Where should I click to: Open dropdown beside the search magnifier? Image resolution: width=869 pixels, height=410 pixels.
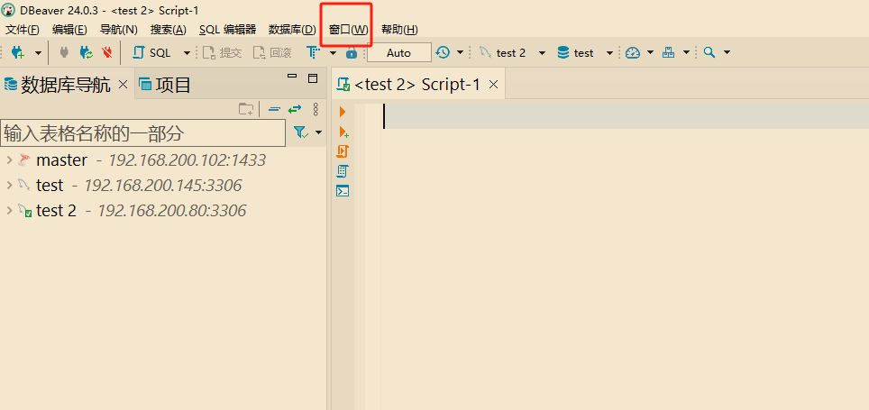(x=727, y=53)
